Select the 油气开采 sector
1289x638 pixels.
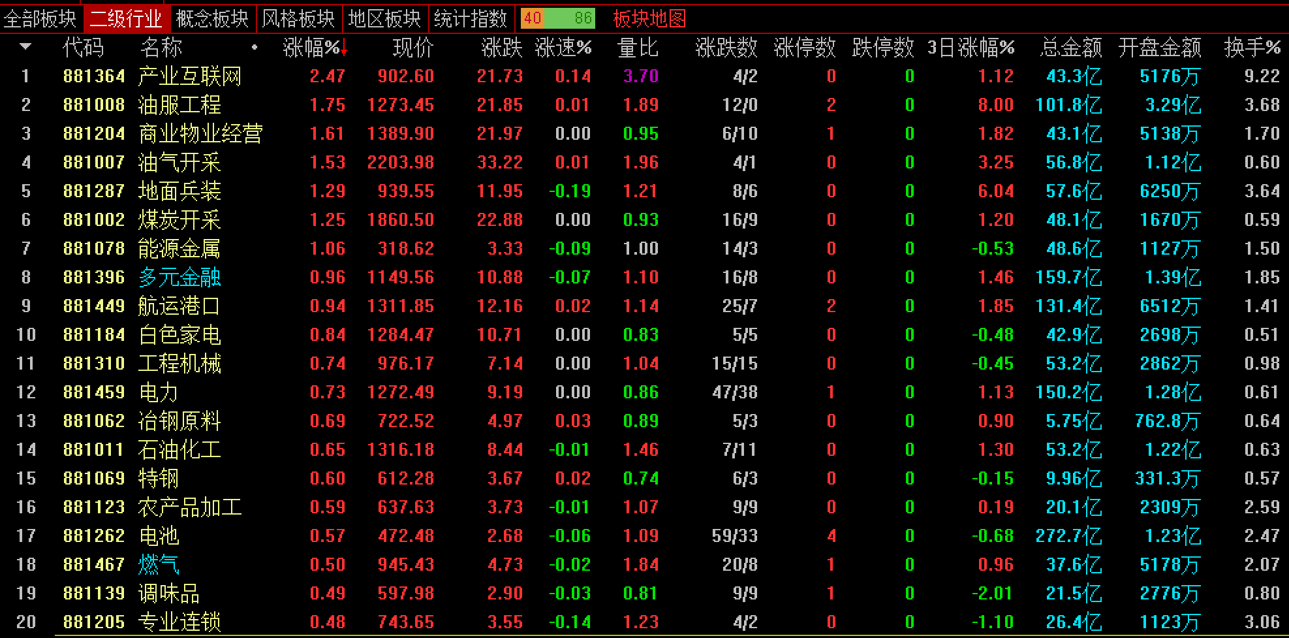(179, 163)
